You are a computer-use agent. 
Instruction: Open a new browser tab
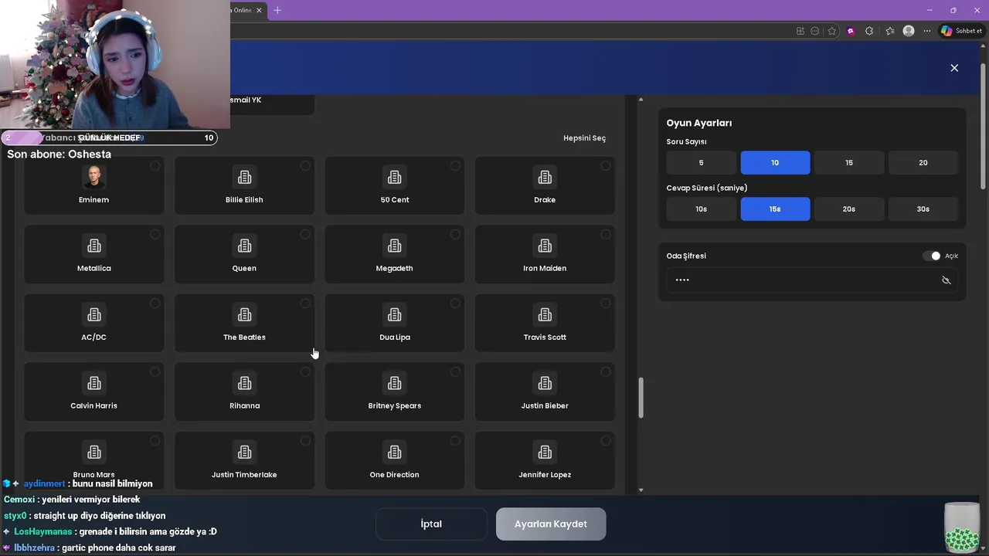(277, 10)
